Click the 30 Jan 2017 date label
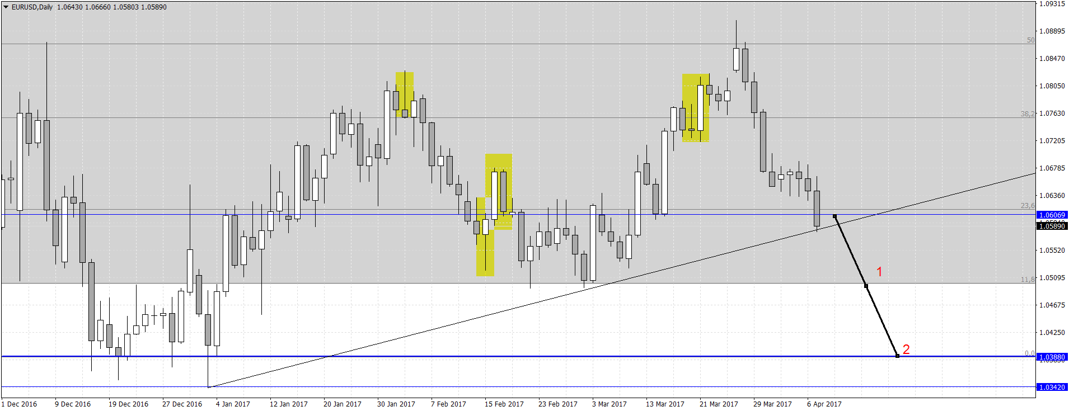This screenshot has width=1069, height=411. tap(396, 404)
